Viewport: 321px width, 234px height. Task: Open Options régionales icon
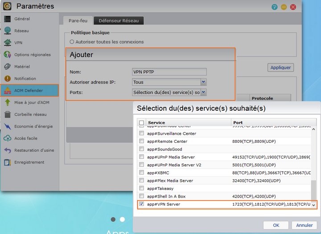click(7, 55)
